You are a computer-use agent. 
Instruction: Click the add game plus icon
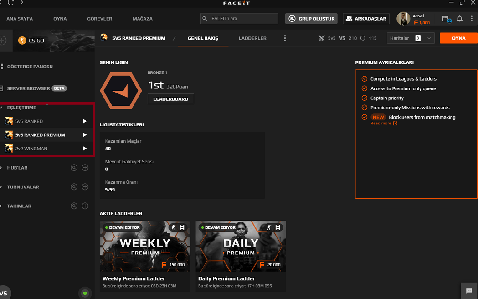(x=3, y=40)
